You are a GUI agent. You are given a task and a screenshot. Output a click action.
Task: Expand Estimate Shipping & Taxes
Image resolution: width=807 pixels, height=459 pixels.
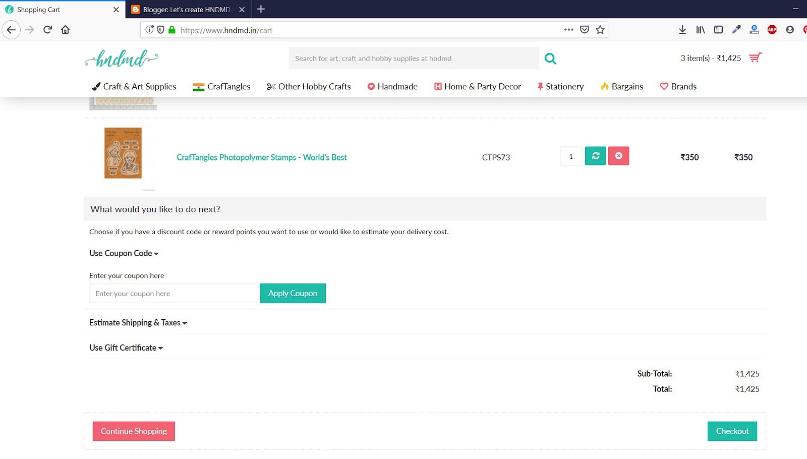[138, 323]
